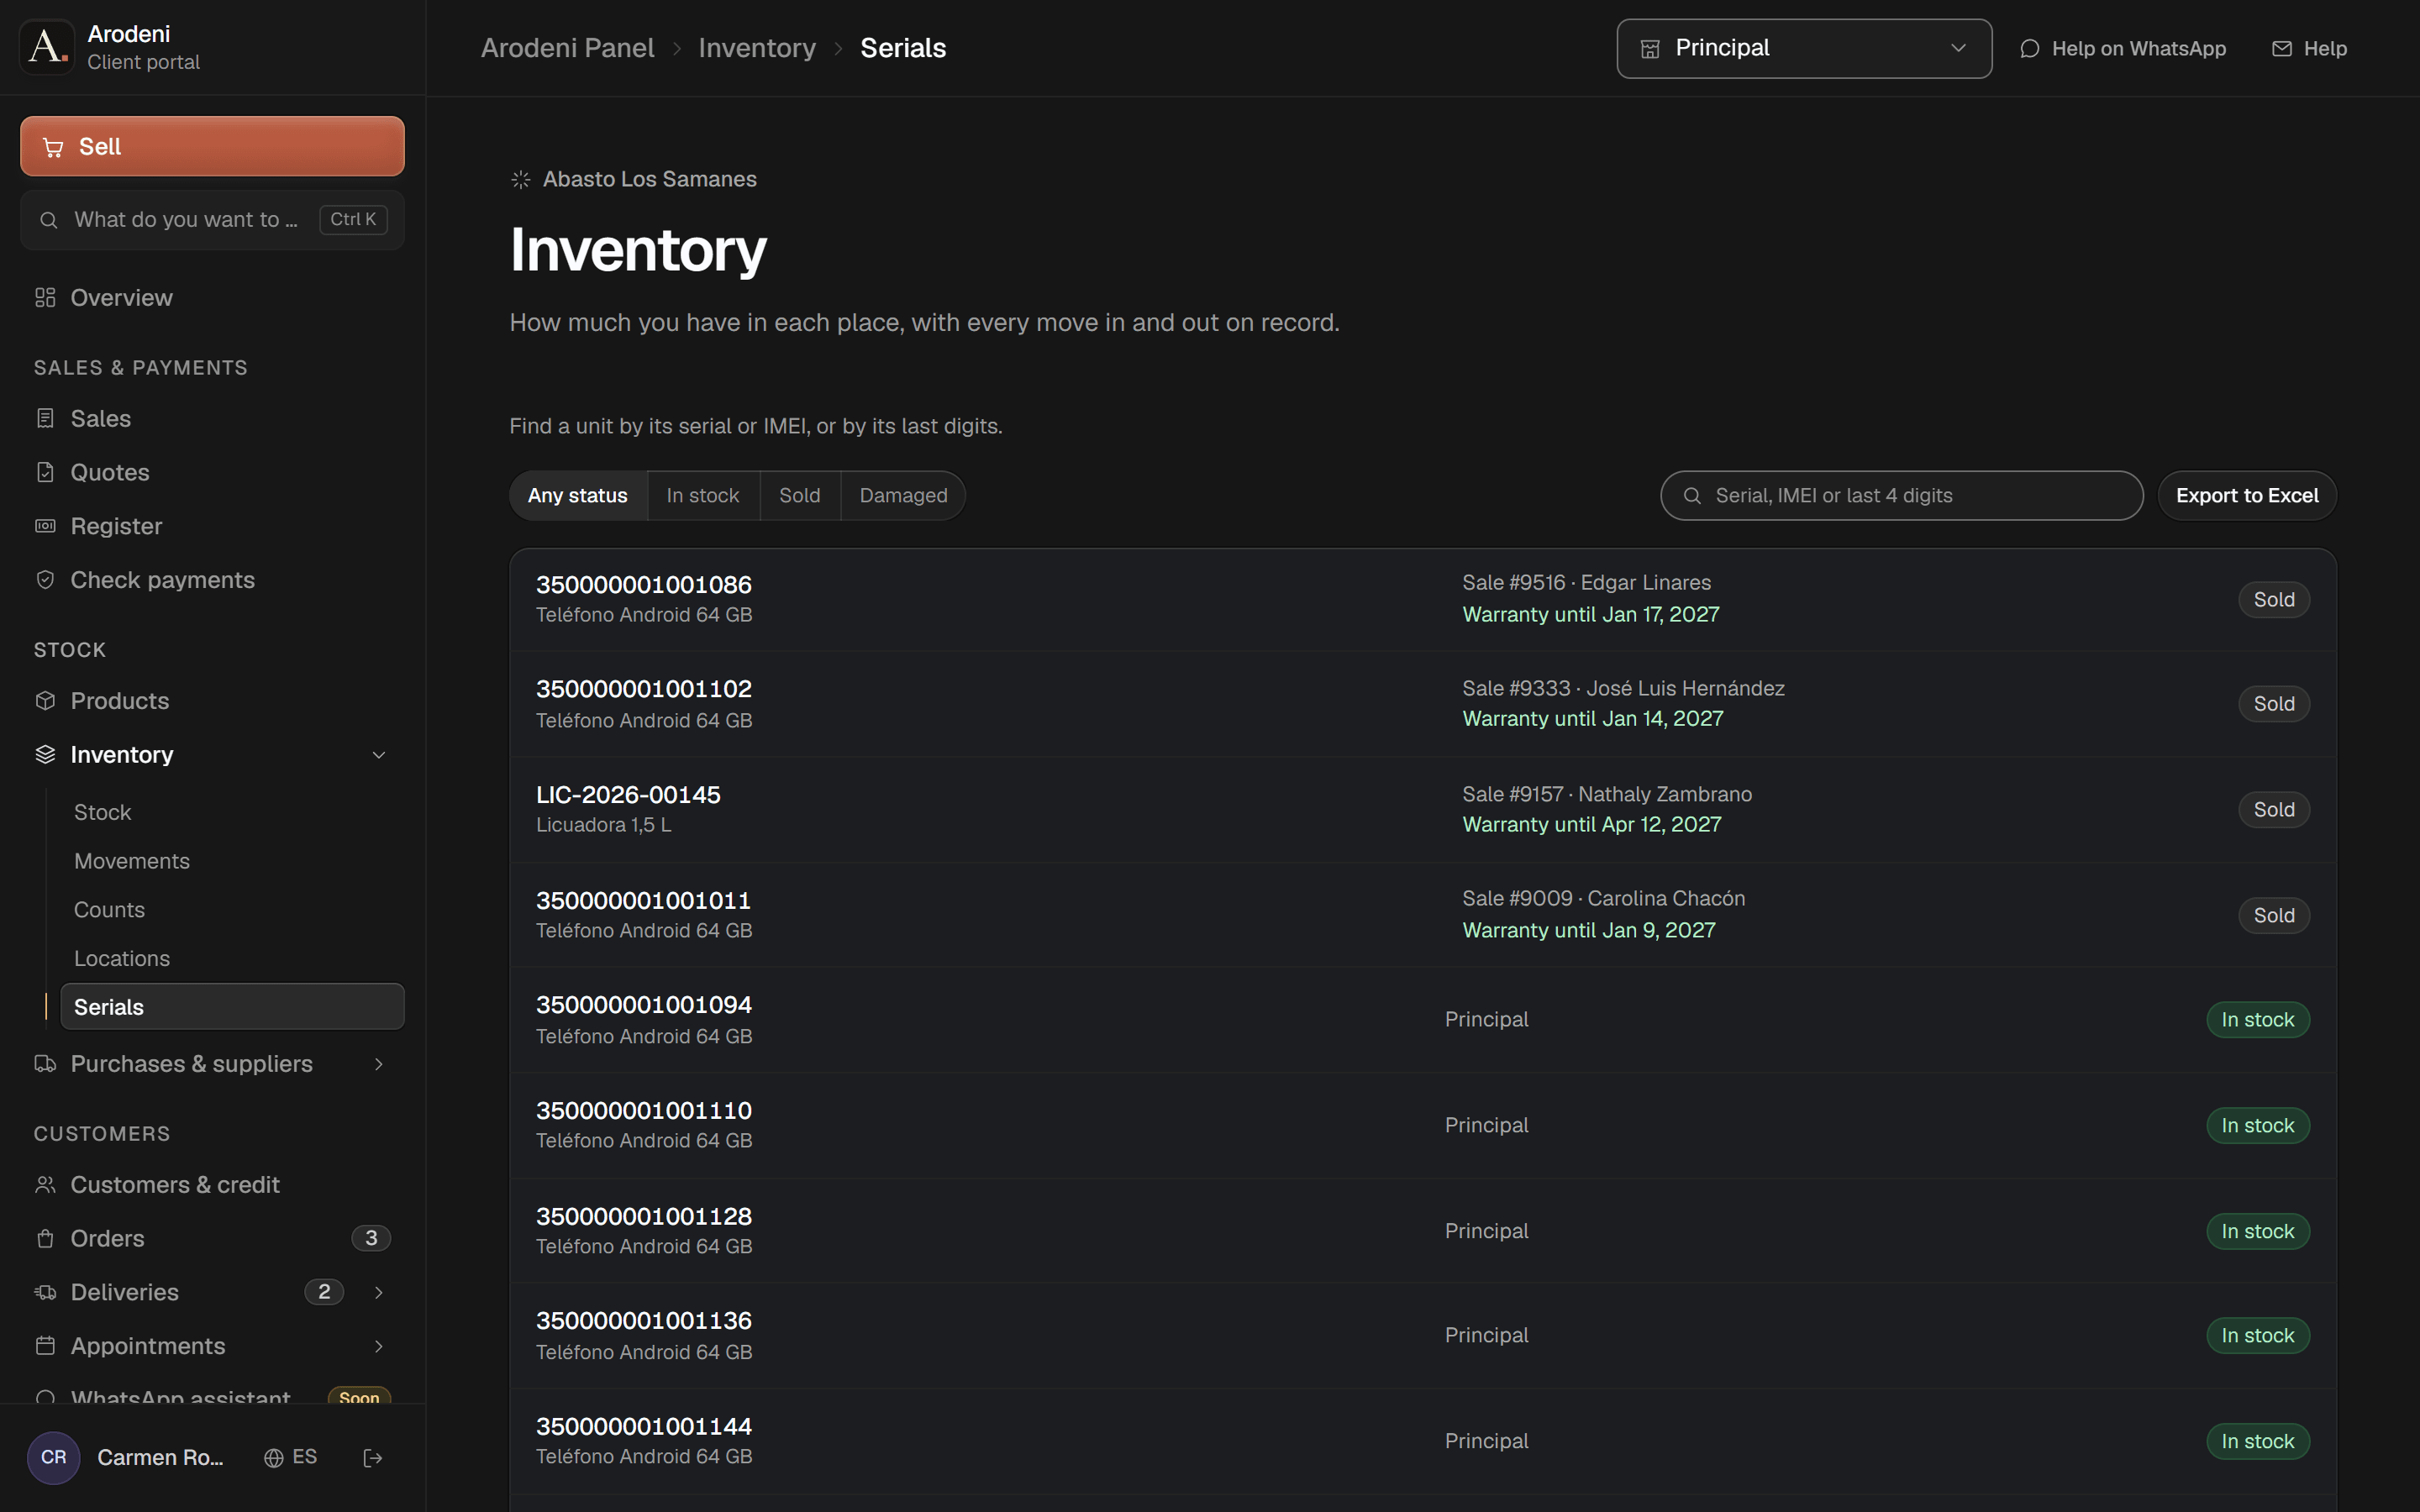The height and width of the screenshot is (1512, 2420).
Task: Click the Purchases & suppliers truck icon
Action: (45, 1064)
